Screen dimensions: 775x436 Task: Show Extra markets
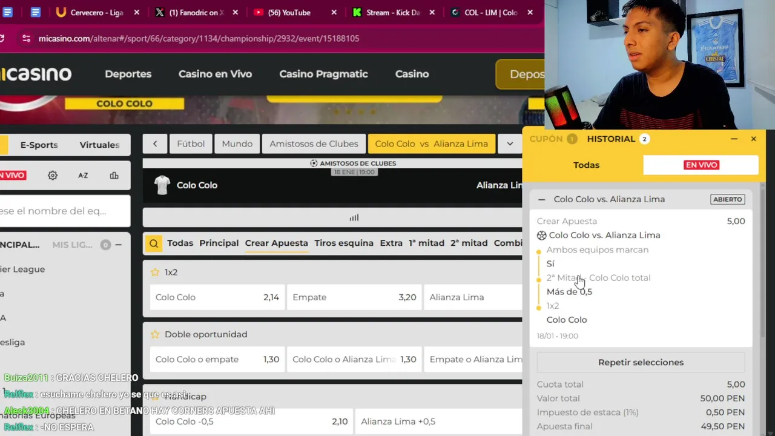click(x=391, y=243)
